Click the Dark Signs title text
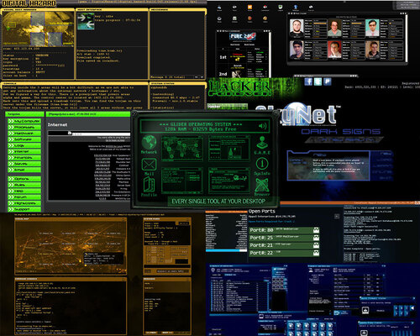The height and width of the screenshot is (336, 420). click(x=341, y=132)
